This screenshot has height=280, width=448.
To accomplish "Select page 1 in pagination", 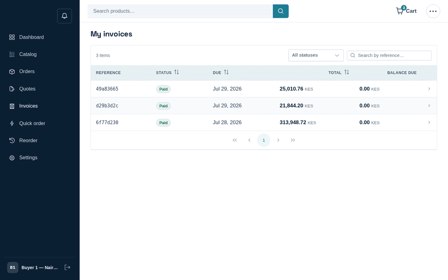I will (x=264, y=140).
